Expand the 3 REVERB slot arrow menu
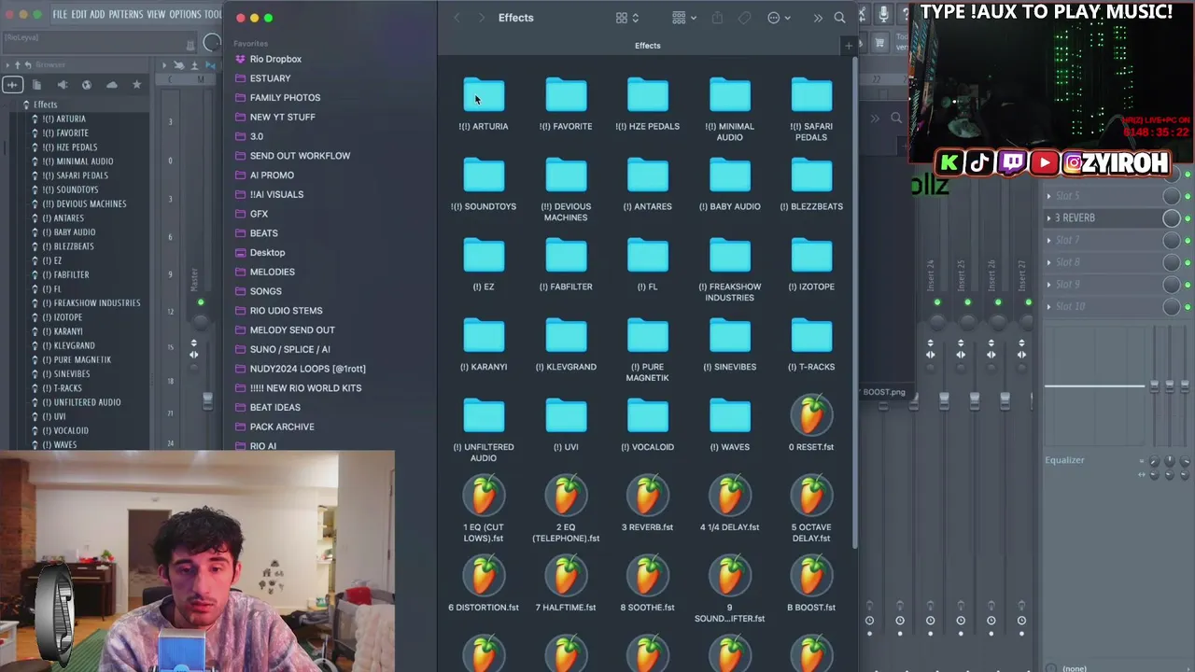 pyautogui.click(x=1048, y=217)
